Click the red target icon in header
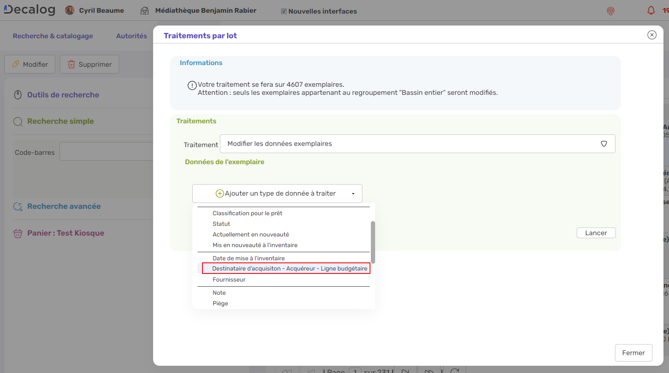The height and width of the screenshot is (373, 669). [x=610, y=11]
